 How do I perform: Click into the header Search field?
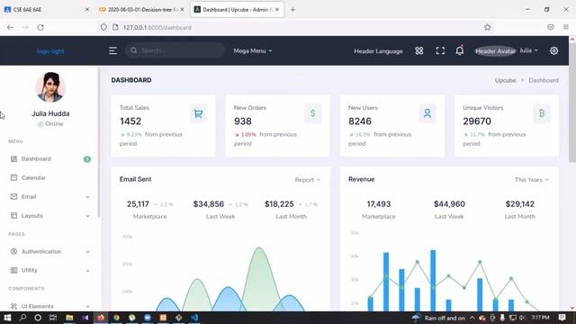click(x=175, y=50)
